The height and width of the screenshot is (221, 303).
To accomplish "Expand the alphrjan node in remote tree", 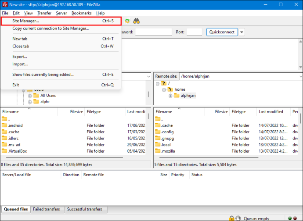I will [170, 96].
